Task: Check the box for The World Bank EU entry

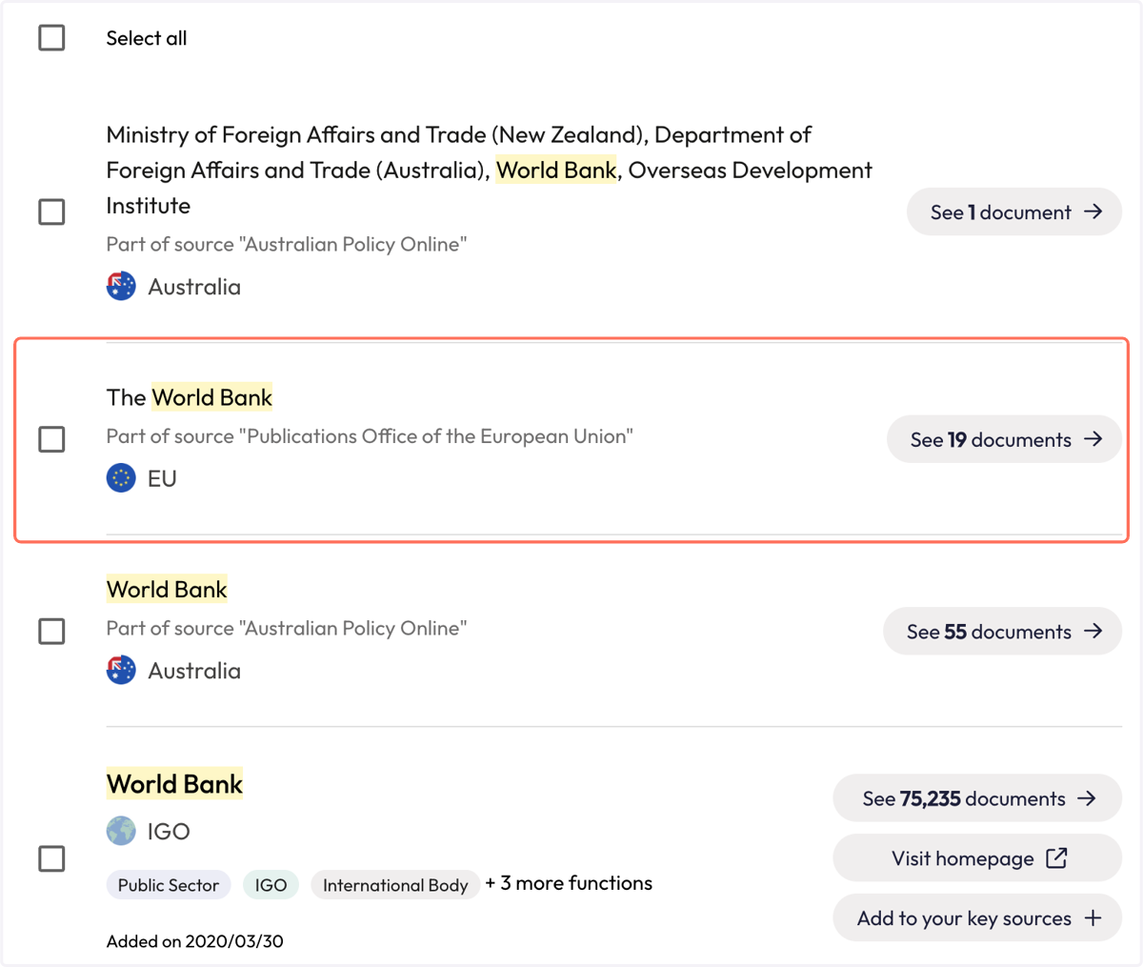Action: click(51, 439)
